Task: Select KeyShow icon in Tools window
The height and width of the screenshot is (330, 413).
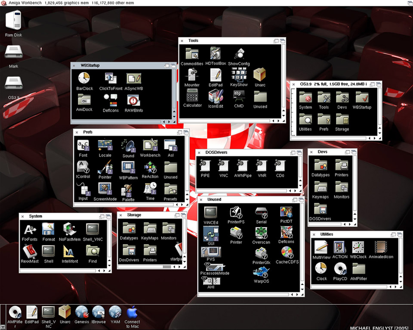Action: (239, 74)
